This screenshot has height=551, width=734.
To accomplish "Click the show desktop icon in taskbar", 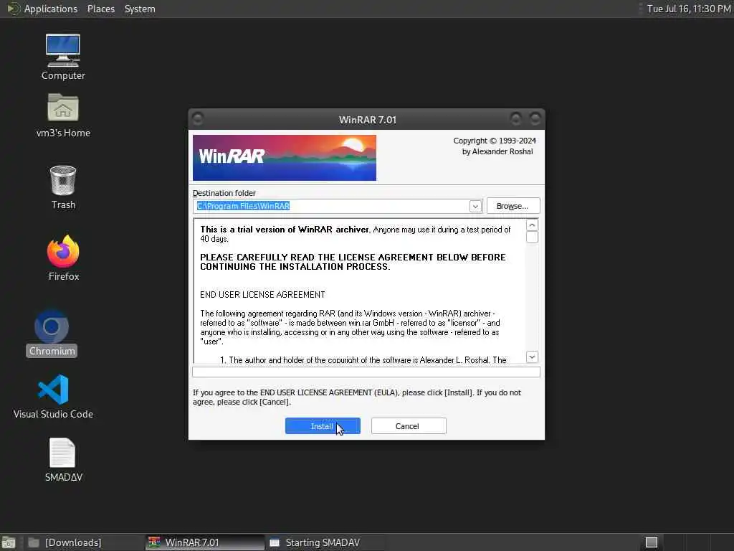I will 9,542.
